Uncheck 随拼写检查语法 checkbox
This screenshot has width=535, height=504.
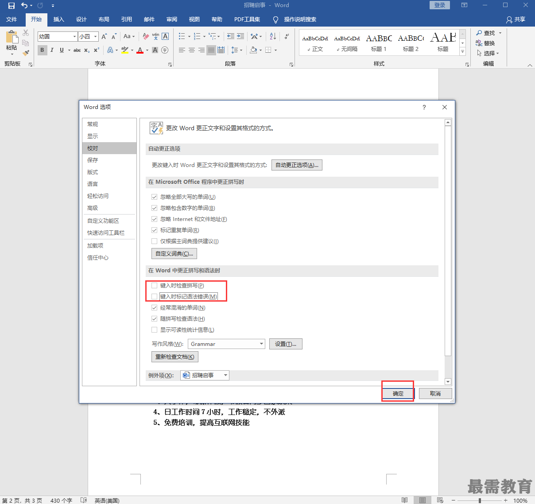(155, 318)
